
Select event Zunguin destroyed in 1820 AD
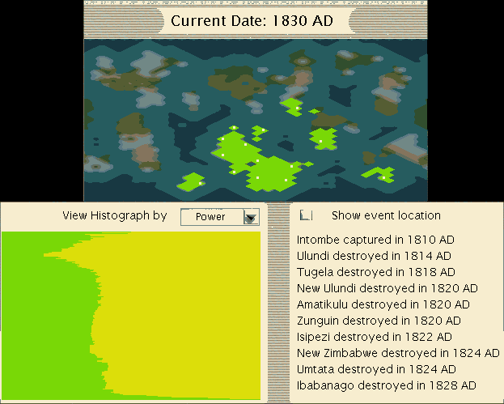pos(379,321)
